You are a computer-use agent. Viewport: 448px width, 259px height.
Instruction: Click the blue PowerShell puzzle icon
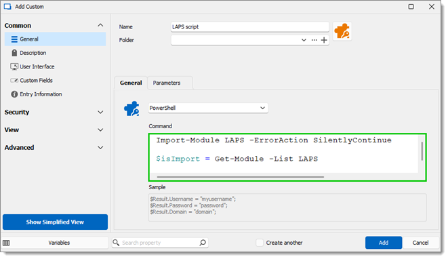[x=131, y=108]
